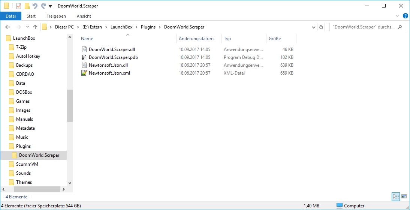Select the Music folder in the tree

pyautogui.click(x=22, y=137)
